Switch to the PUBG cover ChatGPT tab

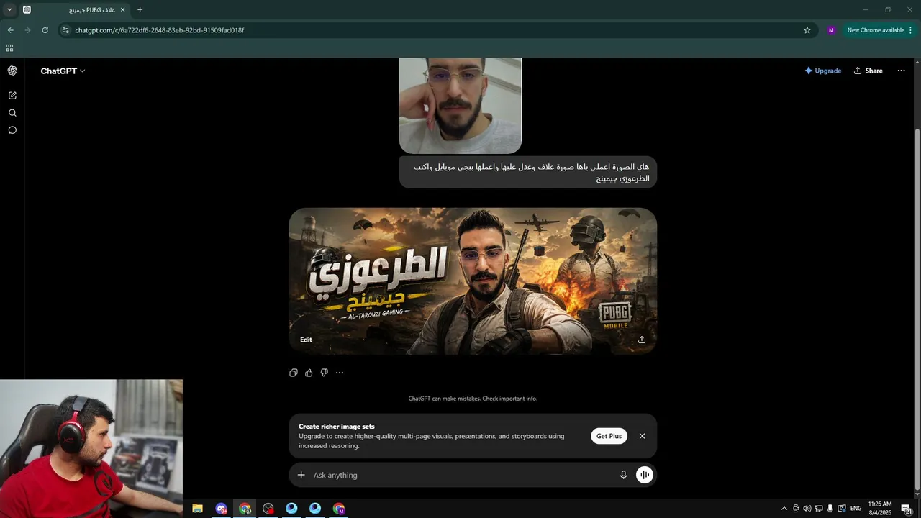click(x=74, y=10)
